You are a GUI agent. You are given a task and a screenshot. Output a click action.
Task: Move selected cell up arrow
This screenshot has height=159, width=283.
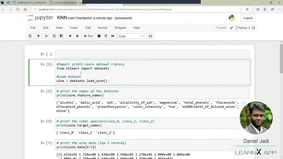pyautogui.click(x=70, y=36)
